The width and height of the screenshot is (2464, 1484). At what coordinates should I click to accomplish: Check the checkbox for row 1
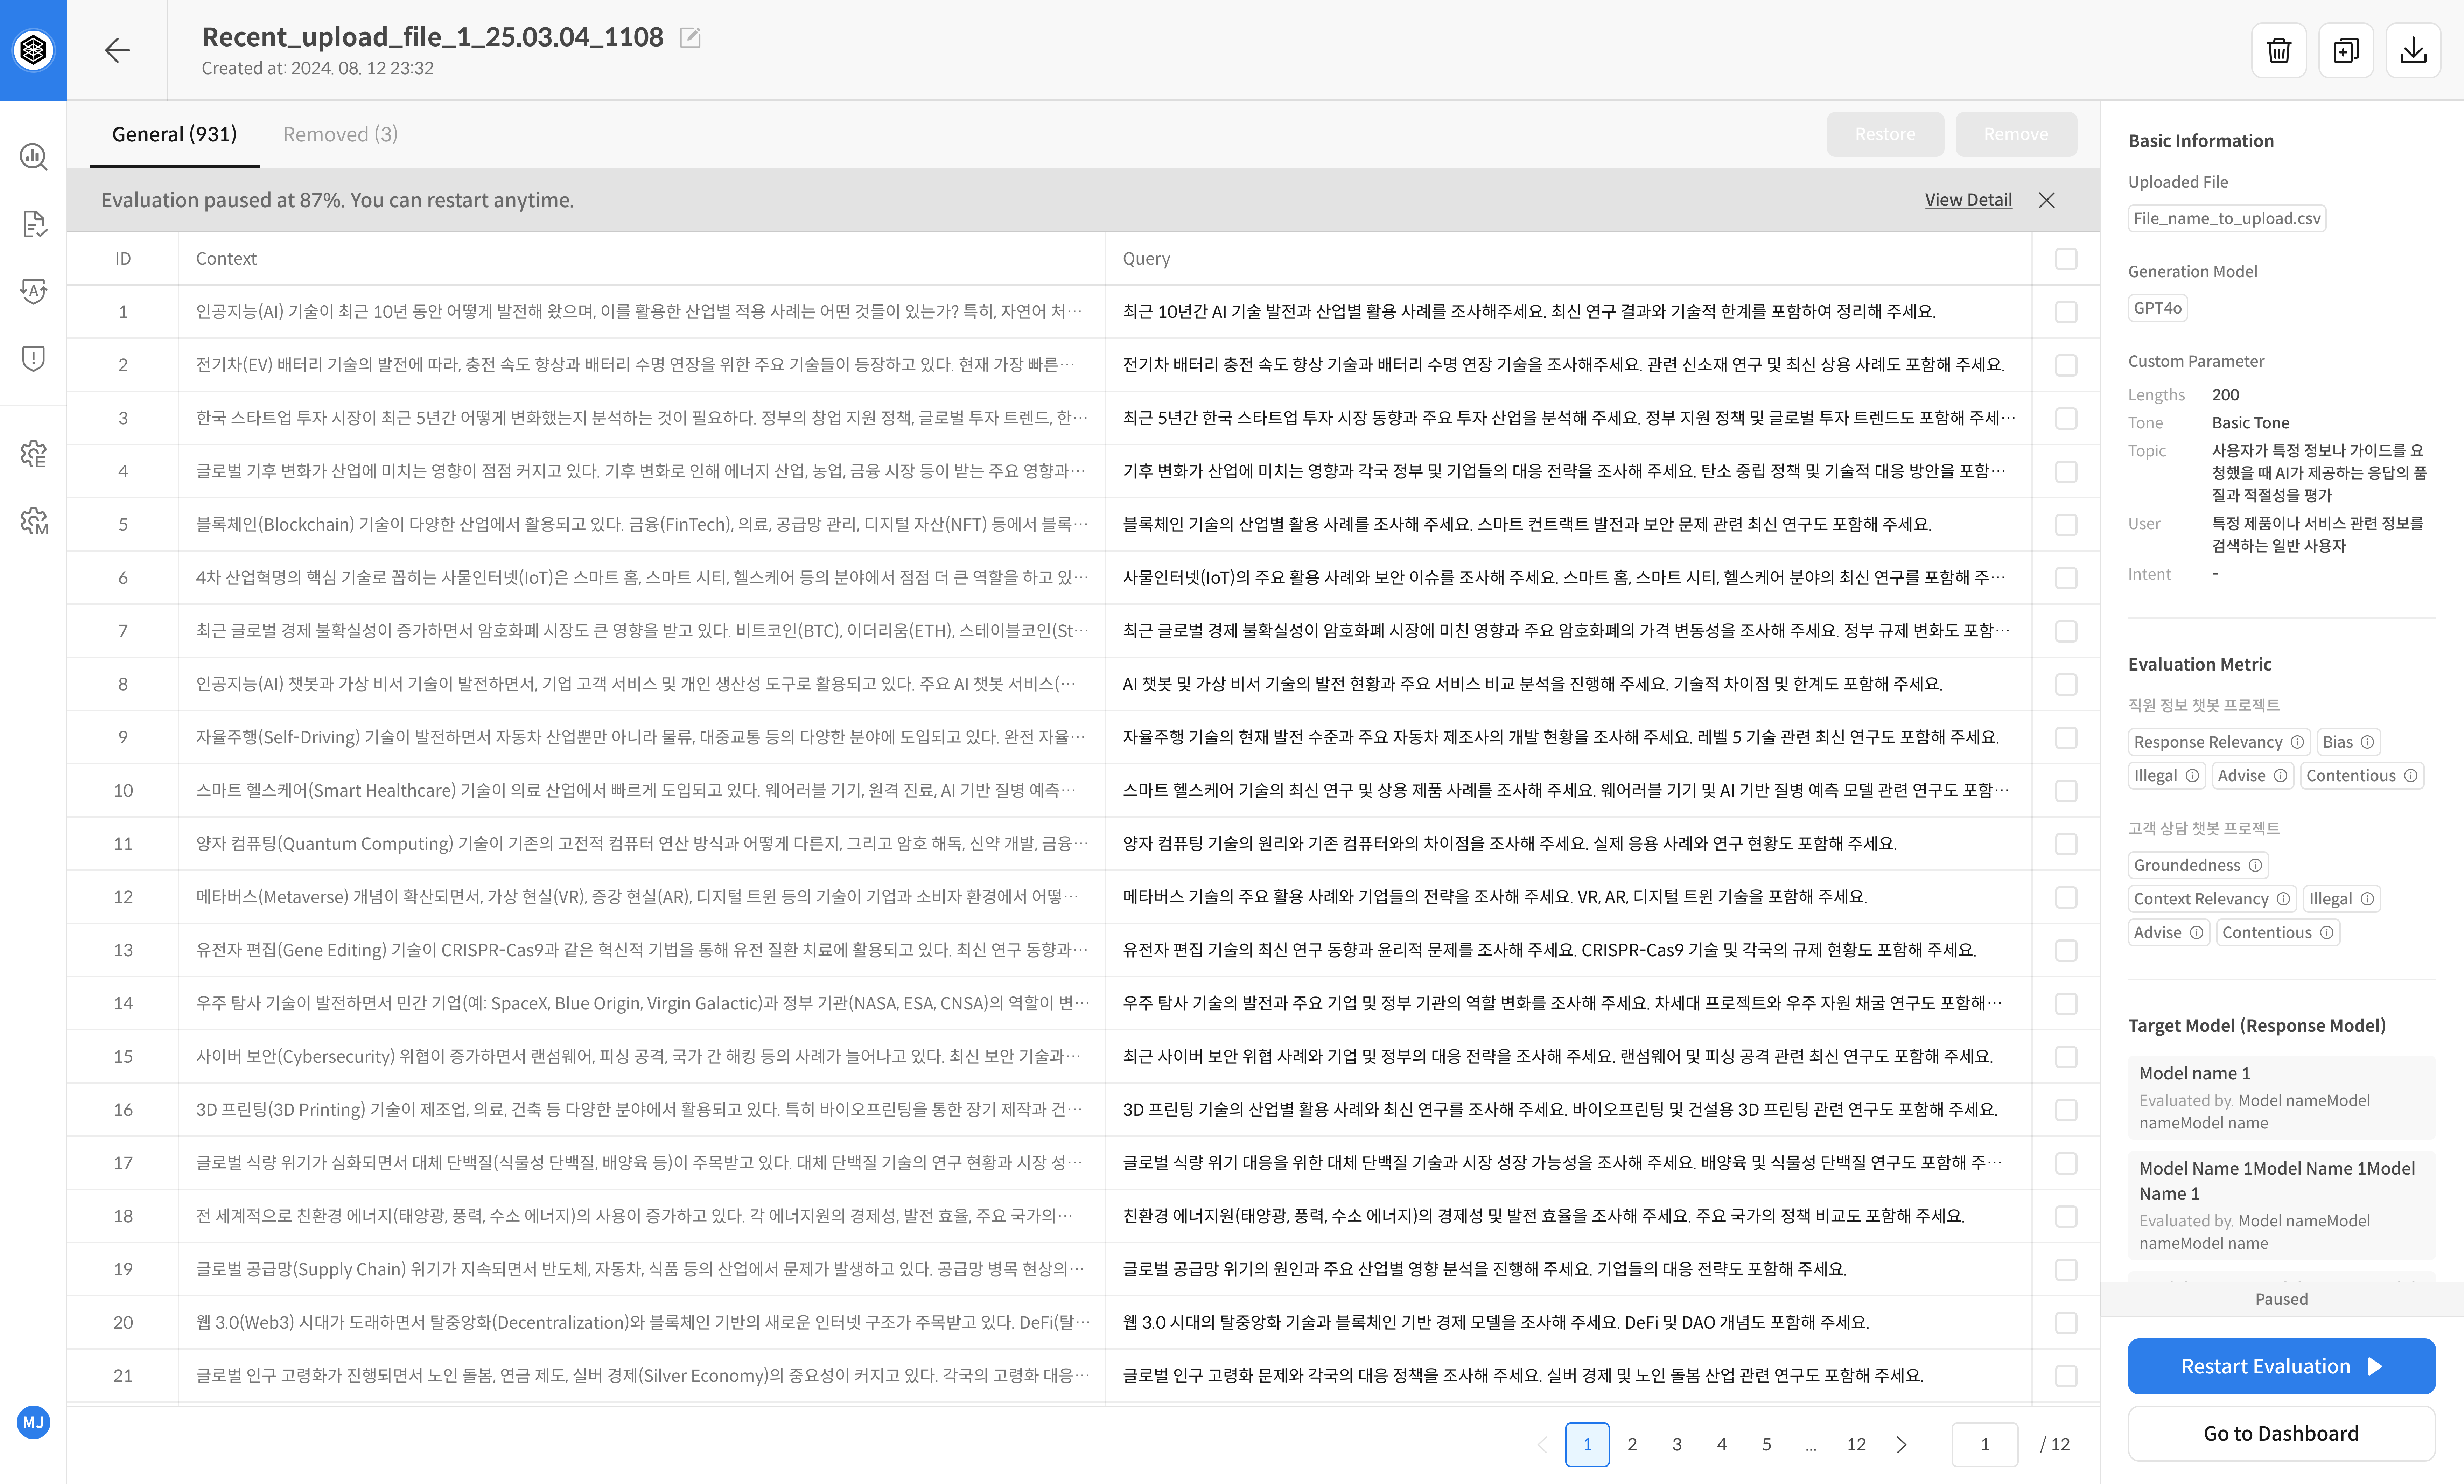pyautogui.click(x=2066, y=312)
